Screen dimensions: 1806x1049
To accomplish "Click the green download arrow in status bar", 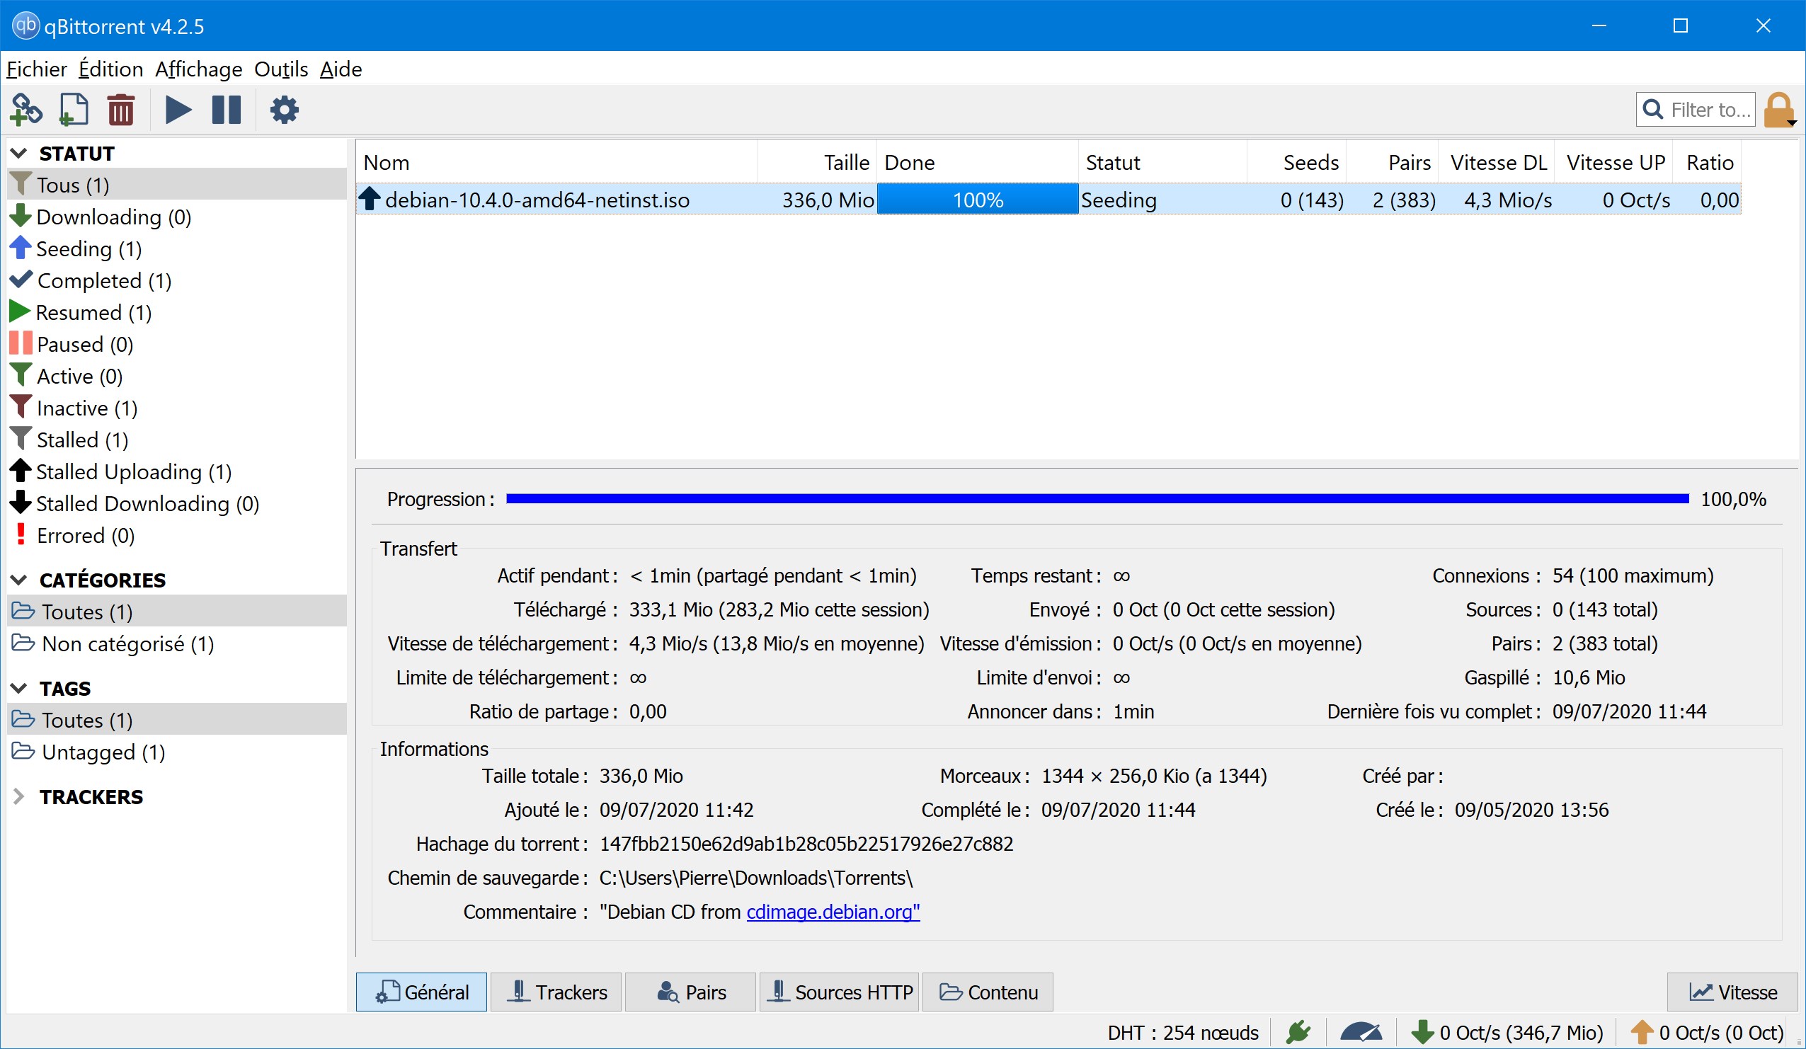I will click(x=1422, y=1032).
